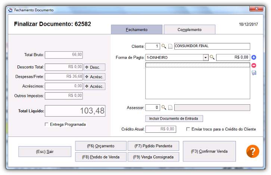
Task: Click the magnifier icon next to Cliente field
Action: [x=163, y=46]
